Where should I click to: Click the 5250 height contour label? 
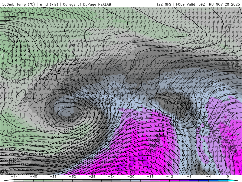click(37, 160)
